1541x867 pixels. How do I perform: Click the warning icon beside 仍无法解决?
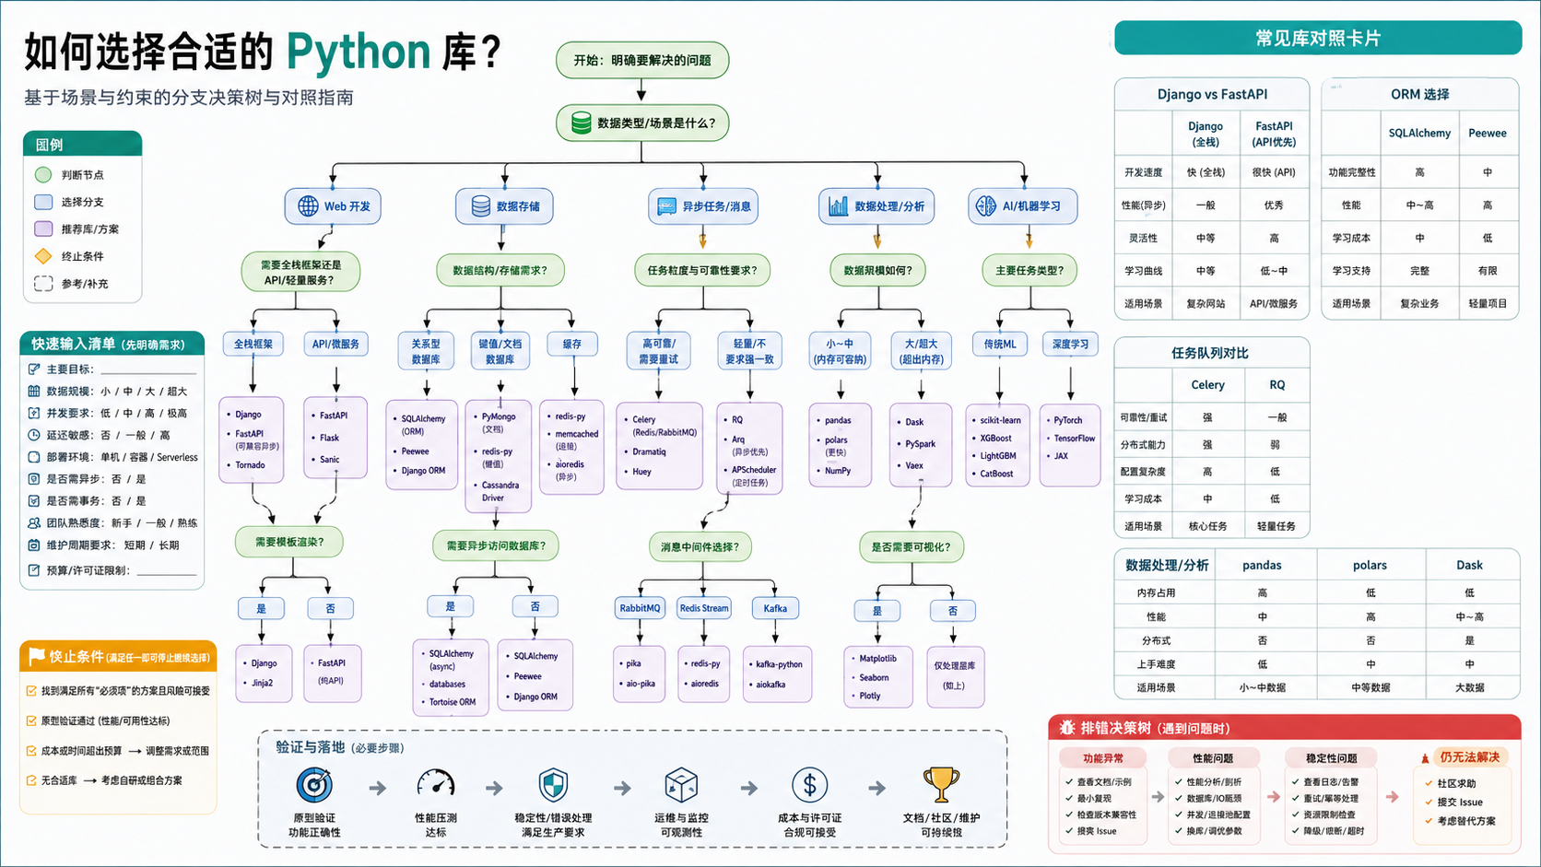pos(1426,757)
